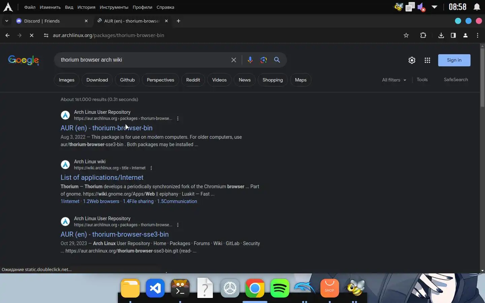Viewport: 485px width, 303px height.
Task: Click inside the Google search input field
Action: [143, 60]
